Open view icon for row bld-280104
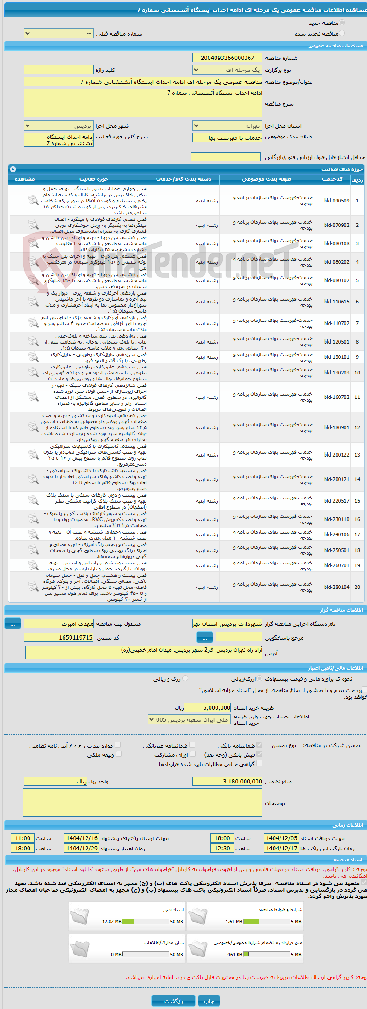The width and height of the screenshot is (367, 1009). [33, 587]
